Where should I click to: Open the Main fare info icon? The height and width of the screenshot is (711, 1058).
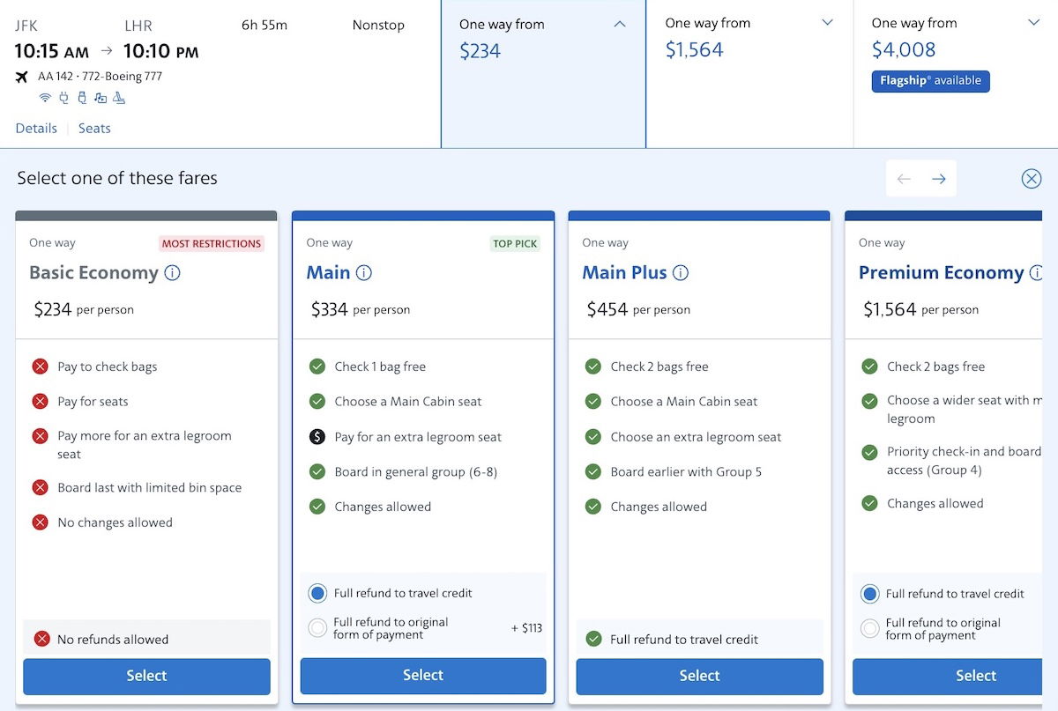(x=364, y=273)
